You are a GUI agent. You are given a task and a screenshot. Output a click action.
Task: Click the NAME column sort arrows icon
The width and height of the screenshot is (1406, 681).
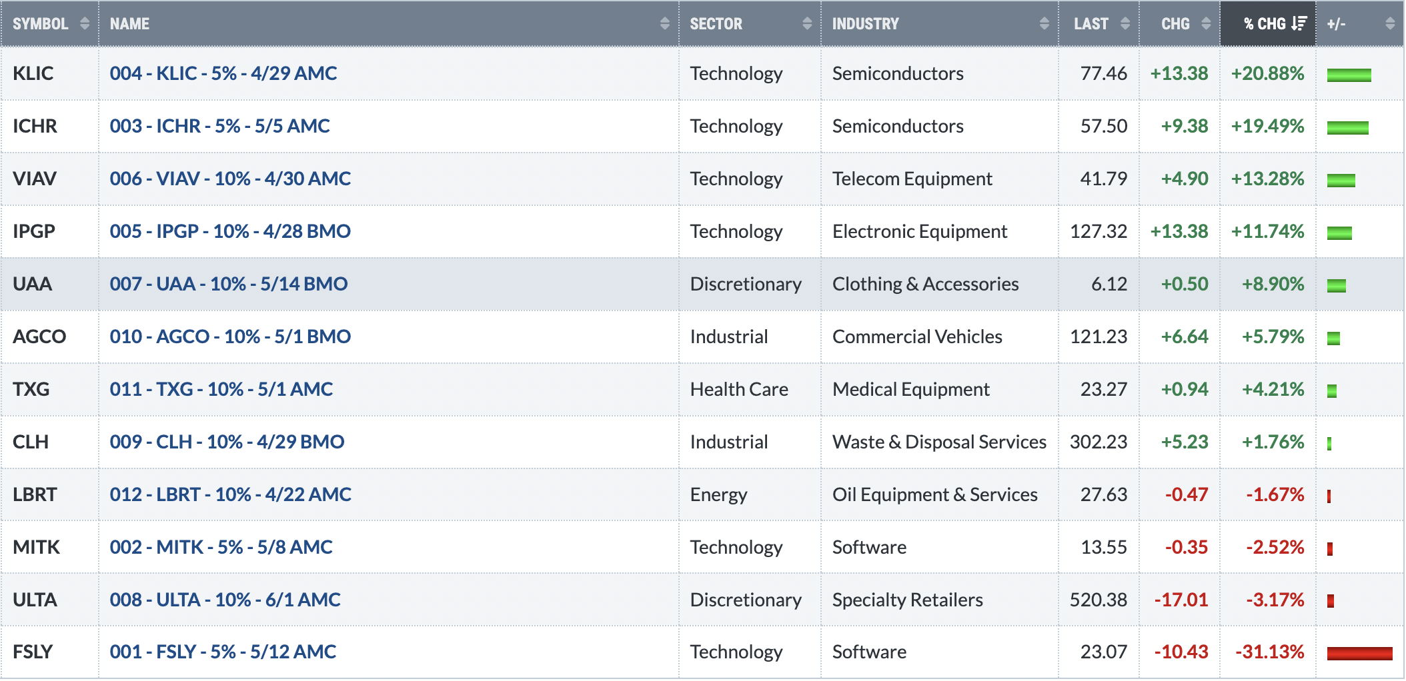click(664, 23)
